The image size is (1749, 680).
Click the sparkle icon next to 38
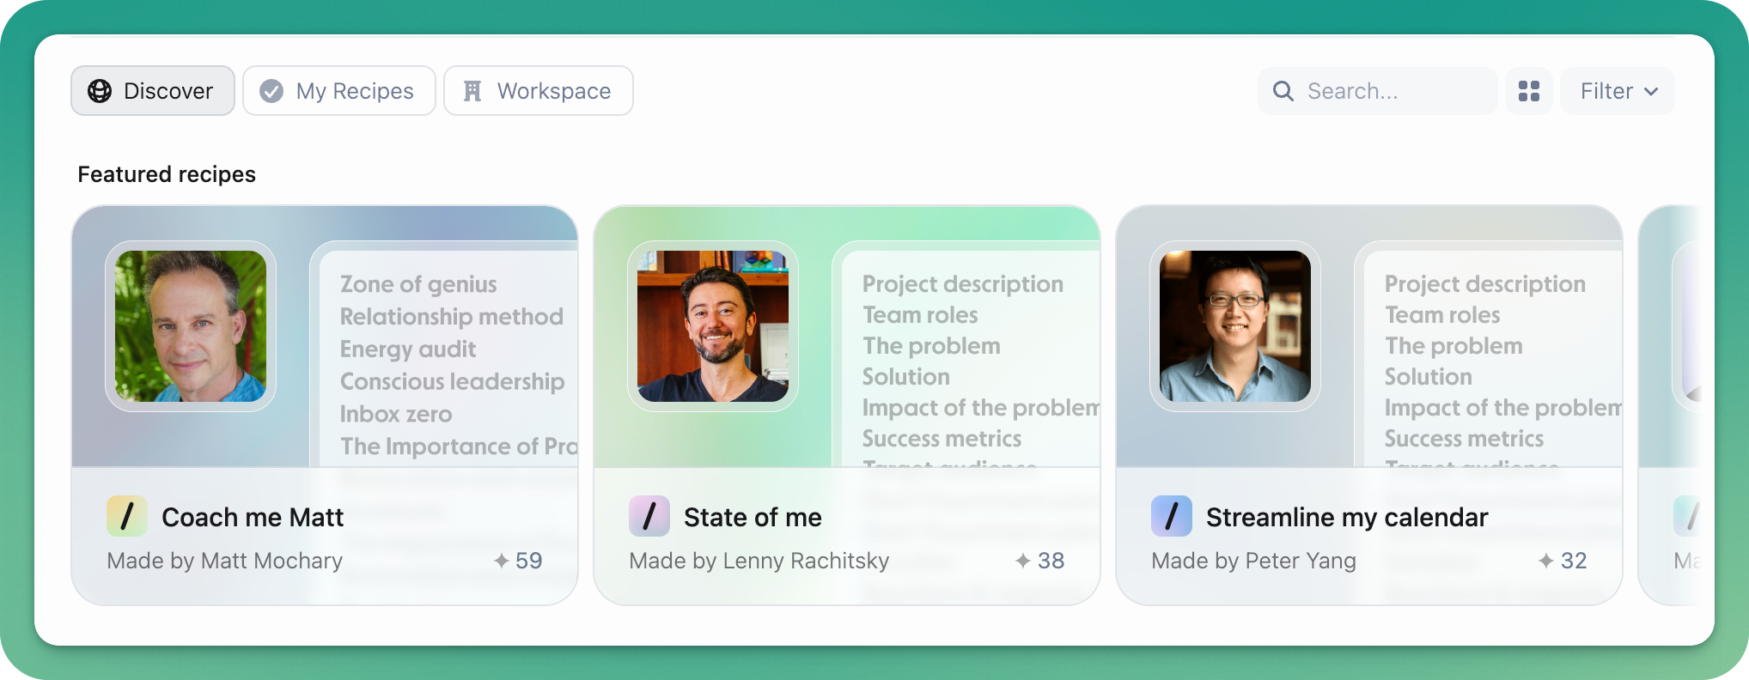click(x=1023, y=561)
